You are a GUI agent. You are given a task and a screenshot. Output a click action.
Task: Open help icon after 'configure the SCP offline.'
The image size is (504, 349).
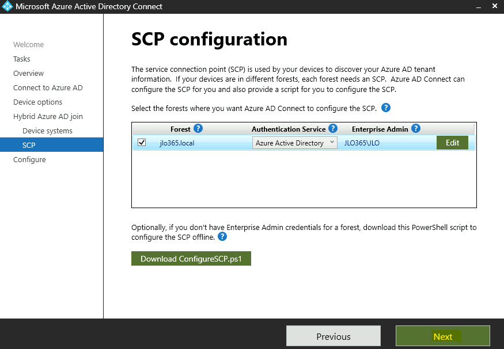click(x=222, y=237)
